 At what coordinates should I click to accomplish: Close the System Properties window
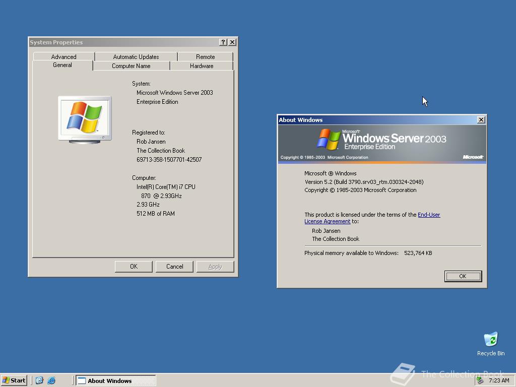(x=232, y=42)
